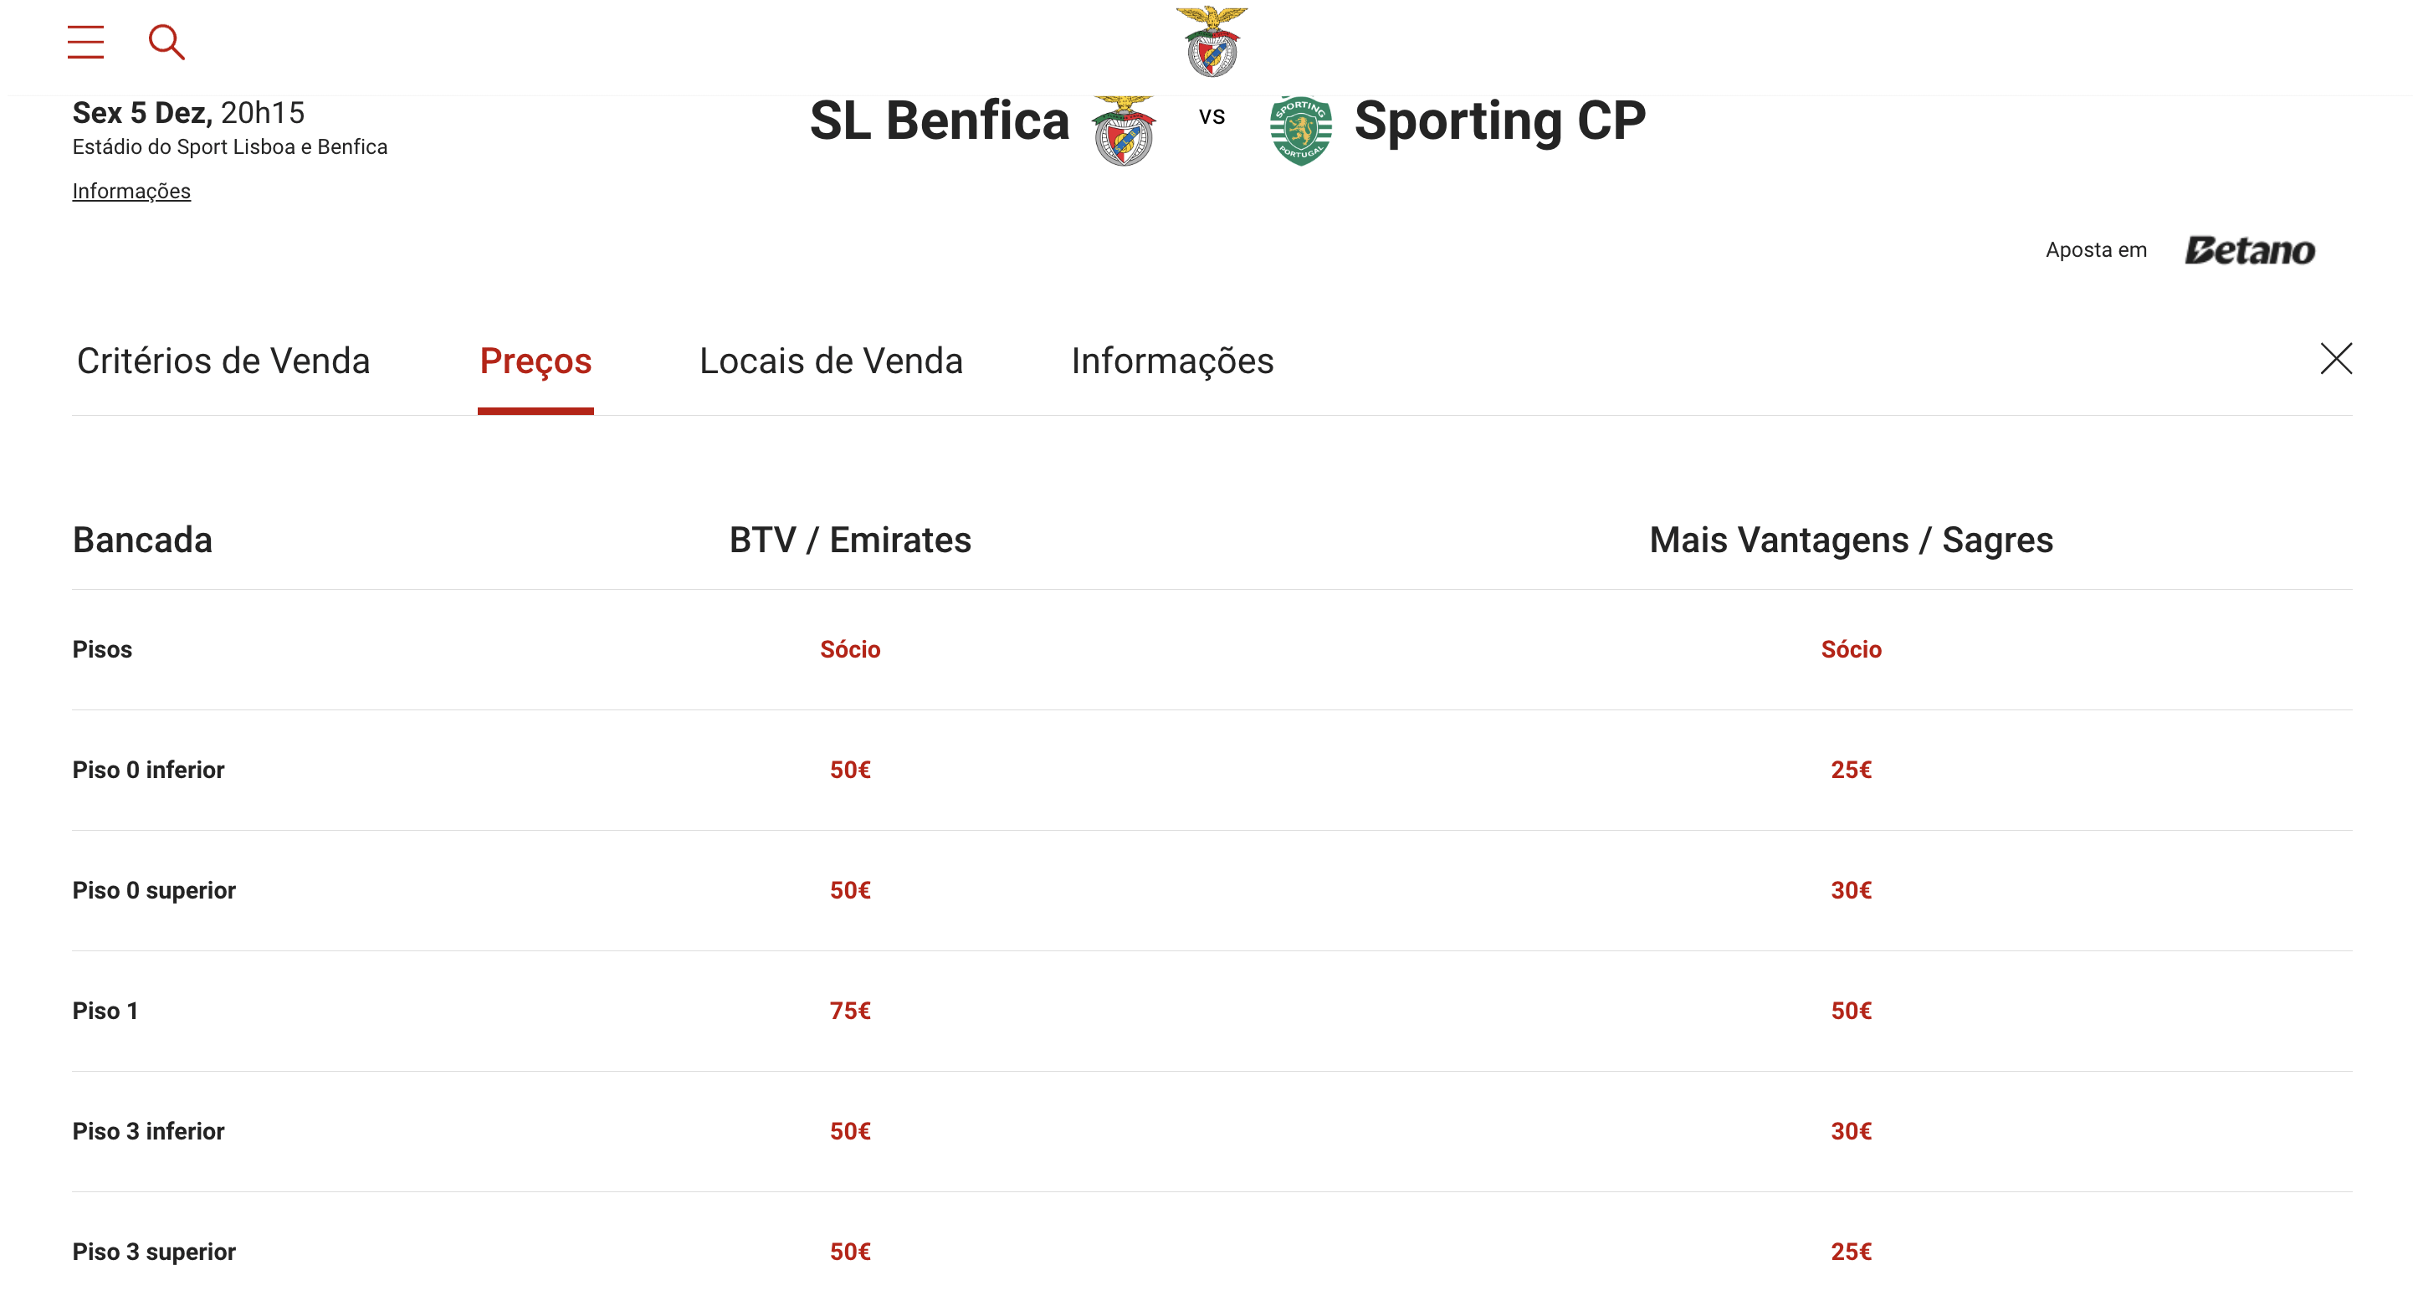The width and height of the screenshot is (2413, 1306).
Task: Select the Preços tab
Action: [535, 361]
